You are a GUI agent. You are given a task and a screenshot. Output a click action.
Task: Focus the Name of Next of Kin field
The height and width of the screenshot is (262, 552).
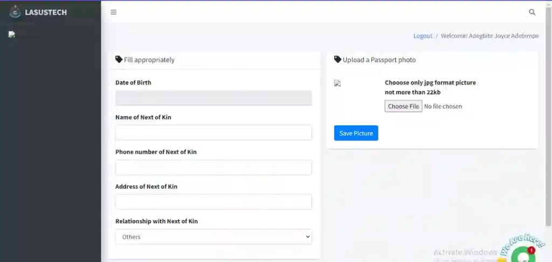click(213, 132)
